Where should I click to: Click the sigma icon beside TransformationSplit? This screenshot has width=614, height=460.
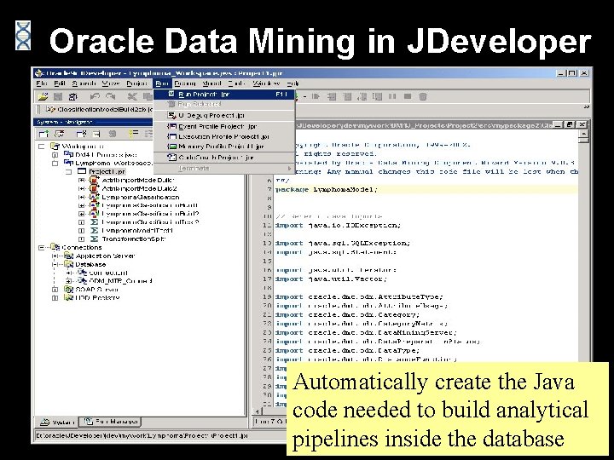pos(94,239)
